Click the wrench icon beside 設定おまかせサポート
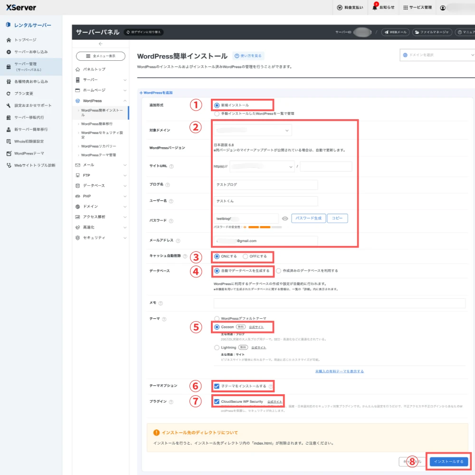The image size is (475, 475). [9, 105]
